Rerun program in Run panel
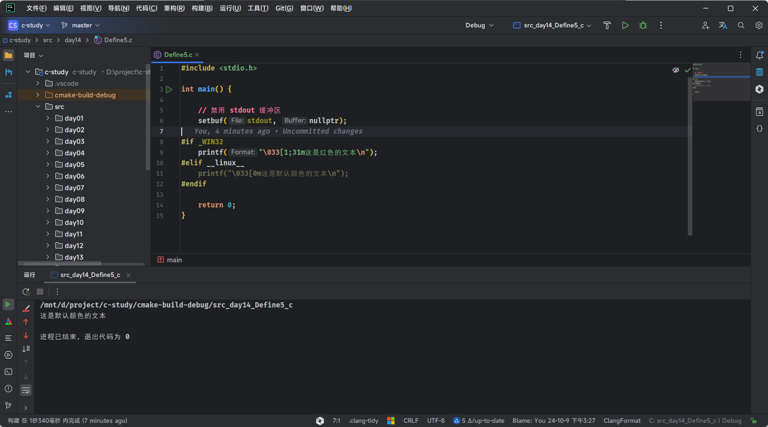 pos(26,292)
